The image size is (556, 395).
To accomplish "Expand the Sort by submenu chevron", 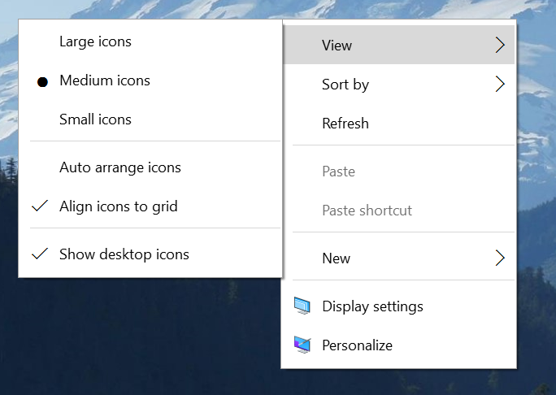I will [x=500, y=85].
